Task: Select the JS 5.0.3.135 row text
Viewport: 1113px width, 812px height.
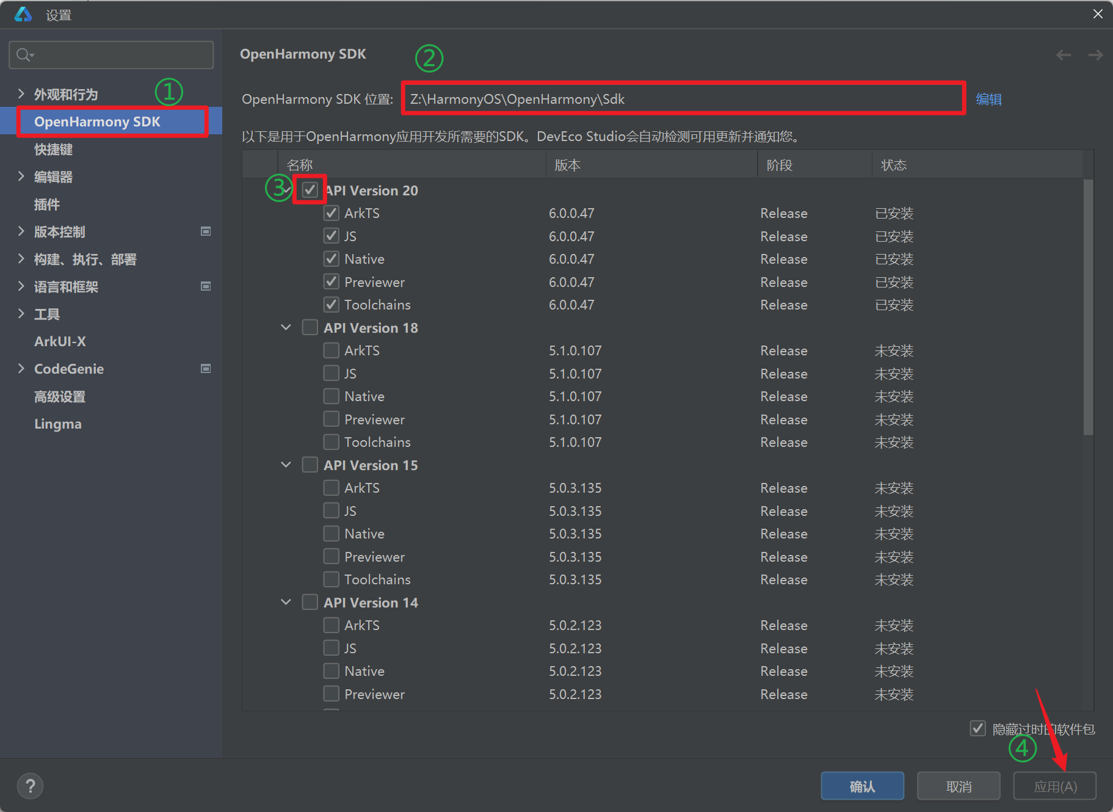Action: [350, 511]
